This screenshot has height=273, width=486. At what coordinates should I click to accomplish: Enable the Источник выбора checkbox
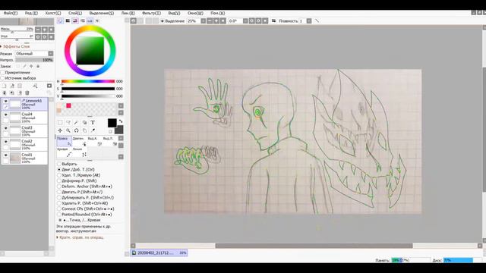coord(3,78)
